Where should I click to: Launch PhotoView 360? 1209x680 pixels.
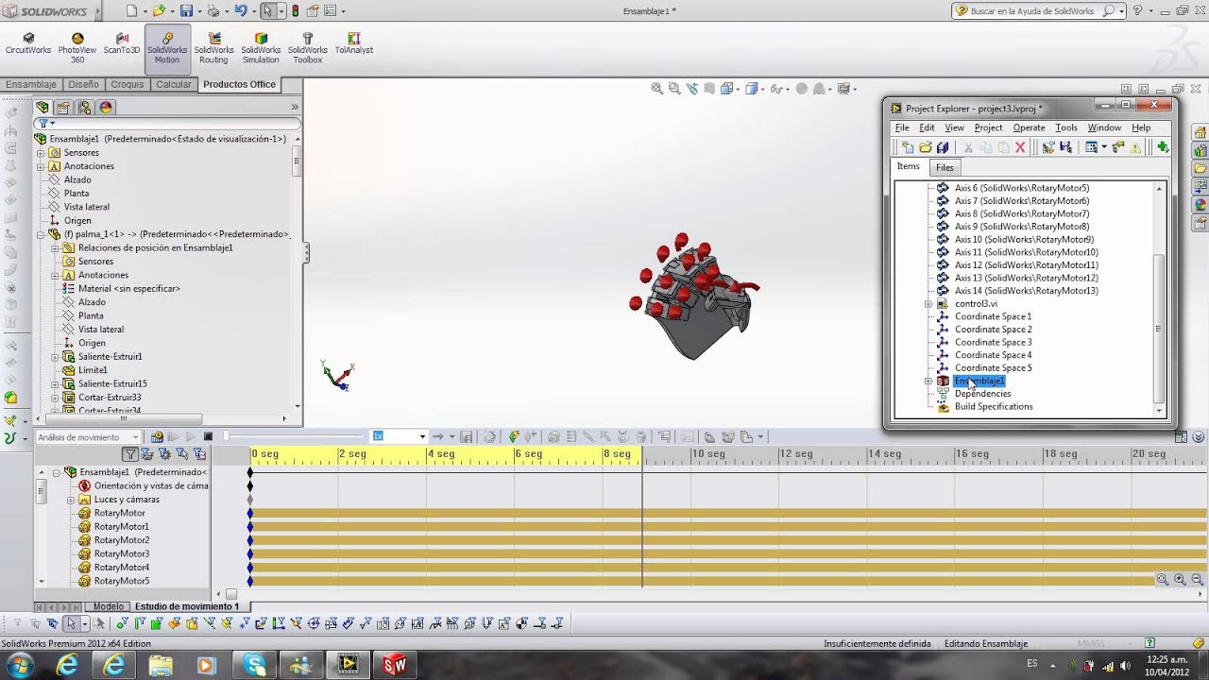point(77,48)
